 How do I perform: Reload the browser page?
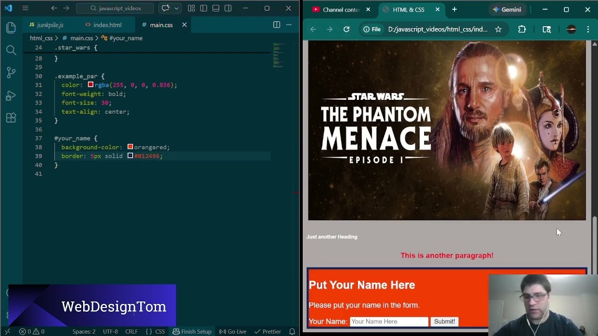346,29
